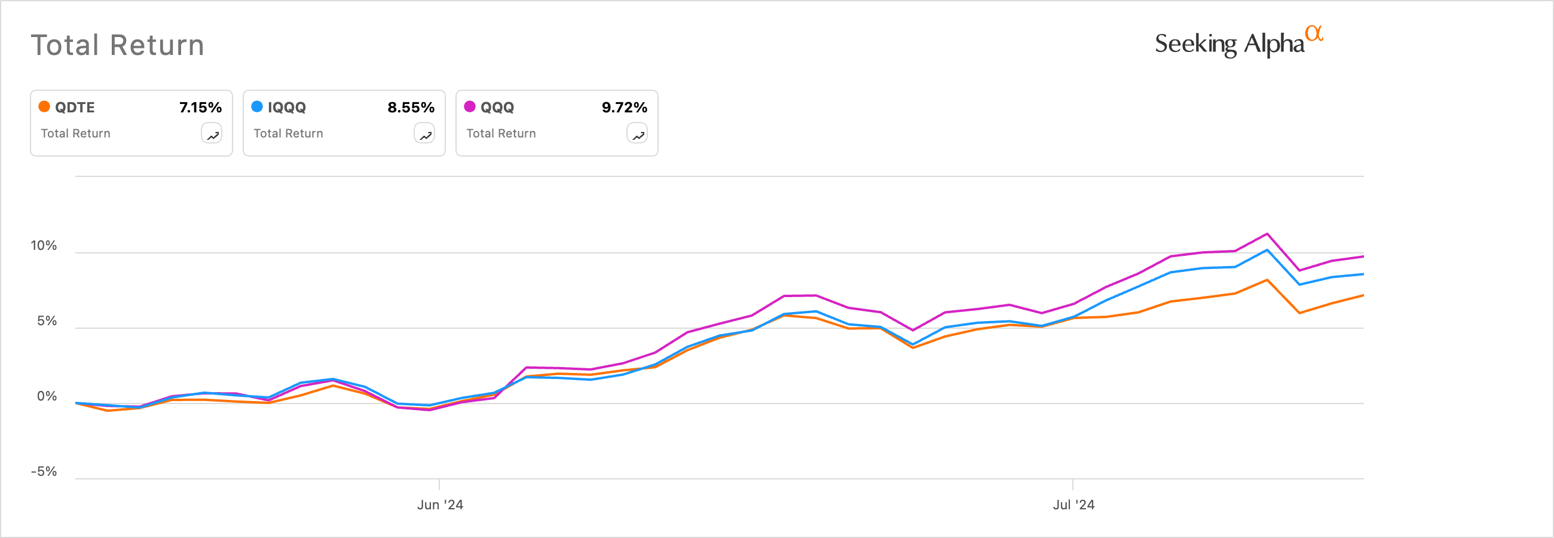The height and width of the screenshot is (538, 1554).
Task: Click the blue IQQQ legend dot
Action: (x=257, y=107)
